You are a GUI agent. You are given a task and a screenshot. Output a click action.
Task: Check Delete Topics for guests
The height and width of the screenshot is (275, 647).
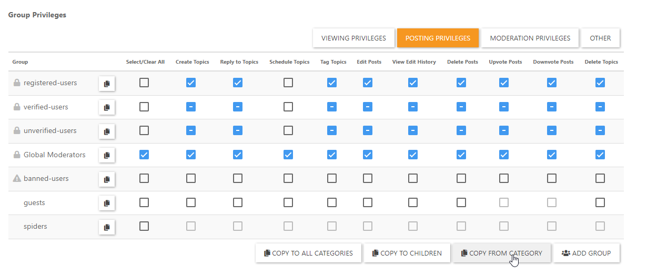pos(600,202)
